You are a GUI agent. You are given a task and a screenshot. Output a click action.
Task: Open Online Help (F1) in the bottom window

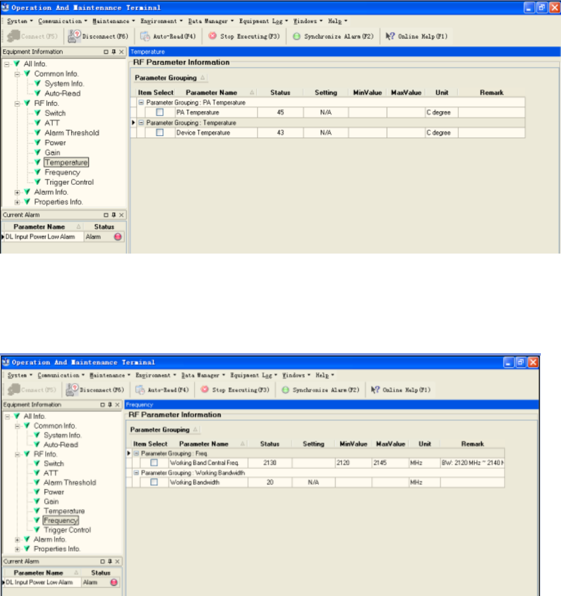[401, 390]
